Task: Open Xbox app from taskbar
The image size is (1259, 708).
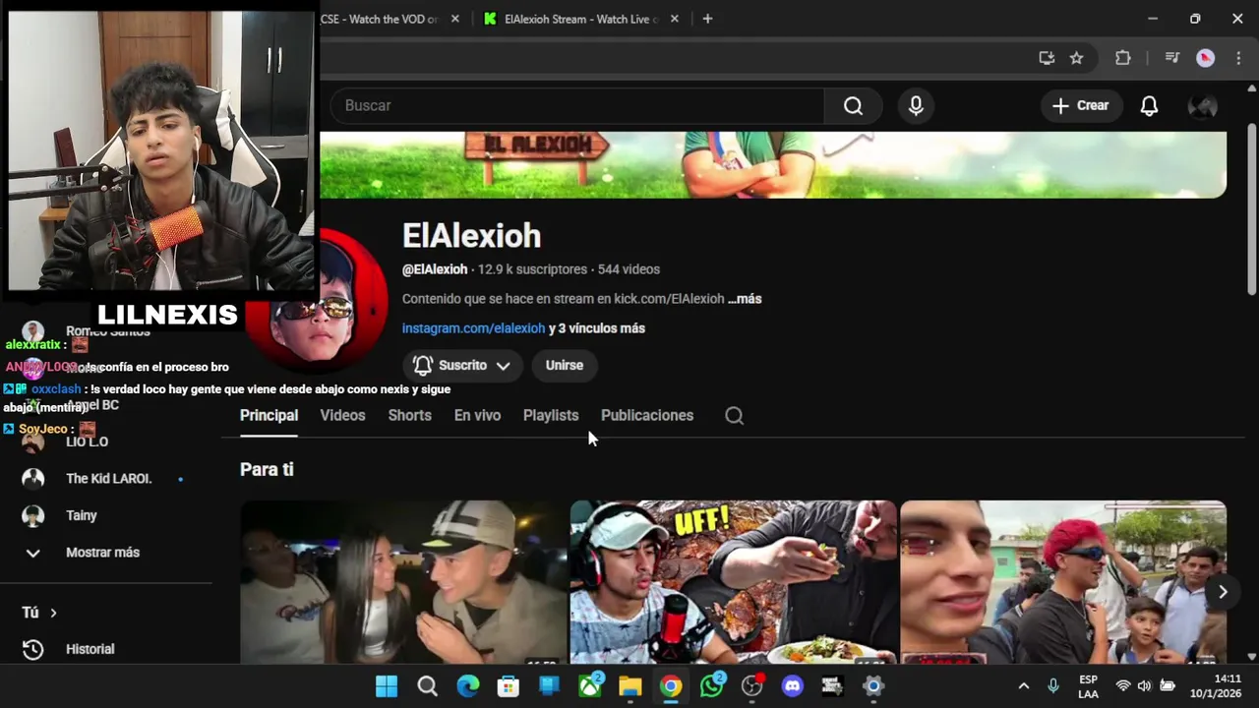Action: [589, 686]
